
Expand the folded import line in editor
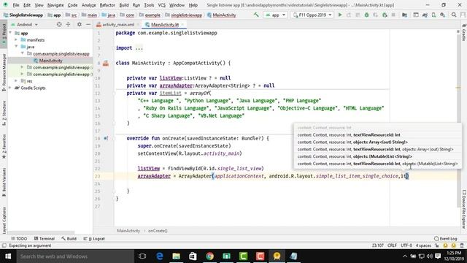tap(139, 48)
